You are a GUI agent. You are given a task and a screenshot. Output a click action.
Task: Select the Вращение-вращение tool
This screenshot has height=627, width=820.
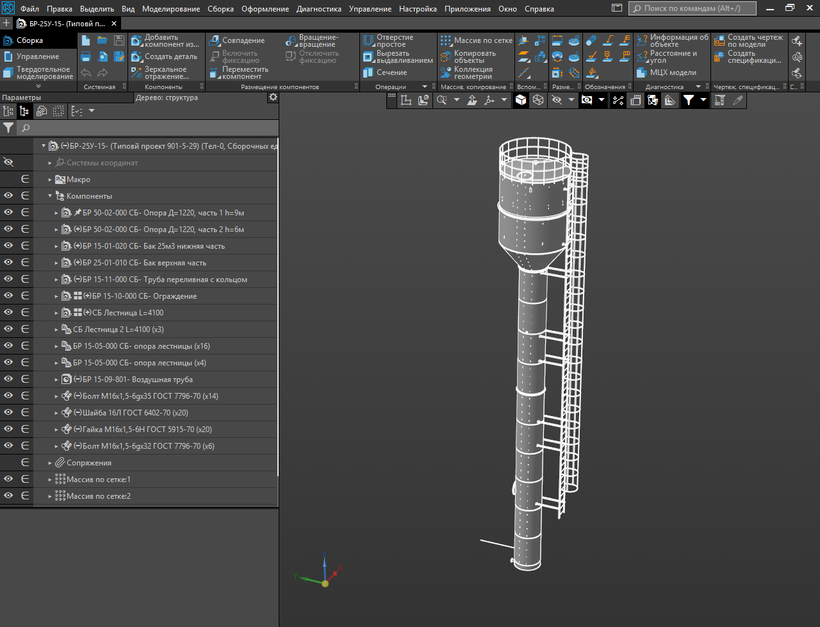[x=312, y=41]
